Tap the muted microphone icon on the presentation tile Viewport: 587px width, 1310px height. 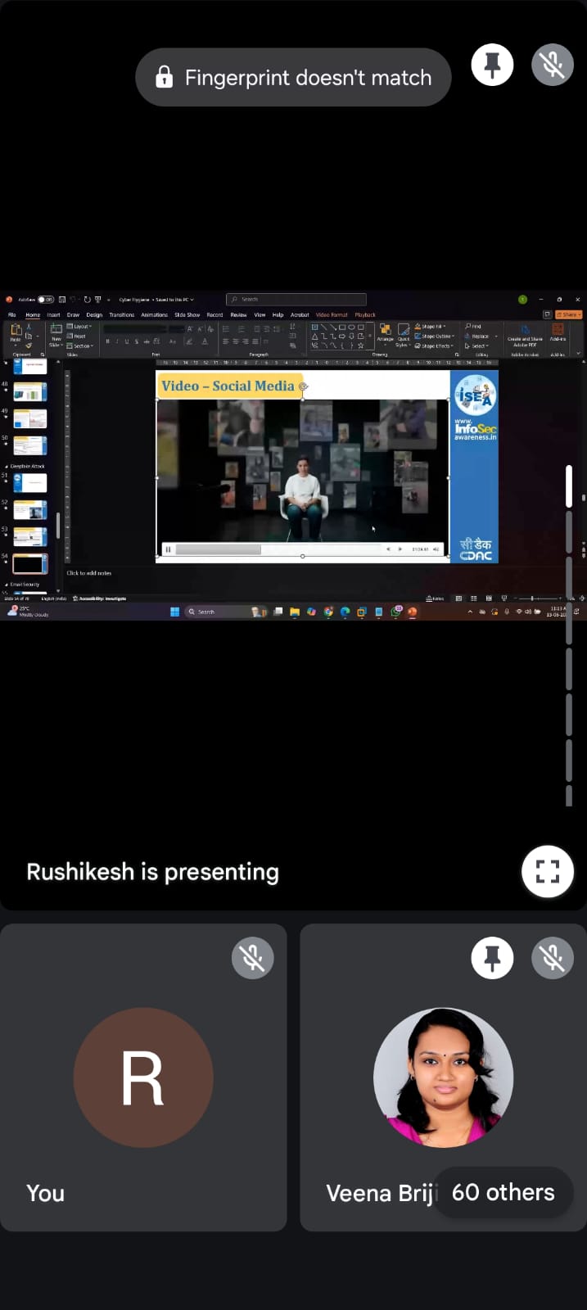[552, 65]
